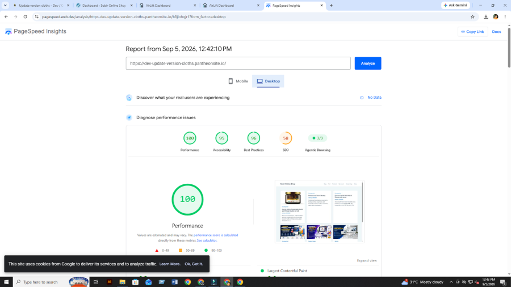The image size is (511, 287).
Task: Click Expand view
Action: (x=367, y=261)
